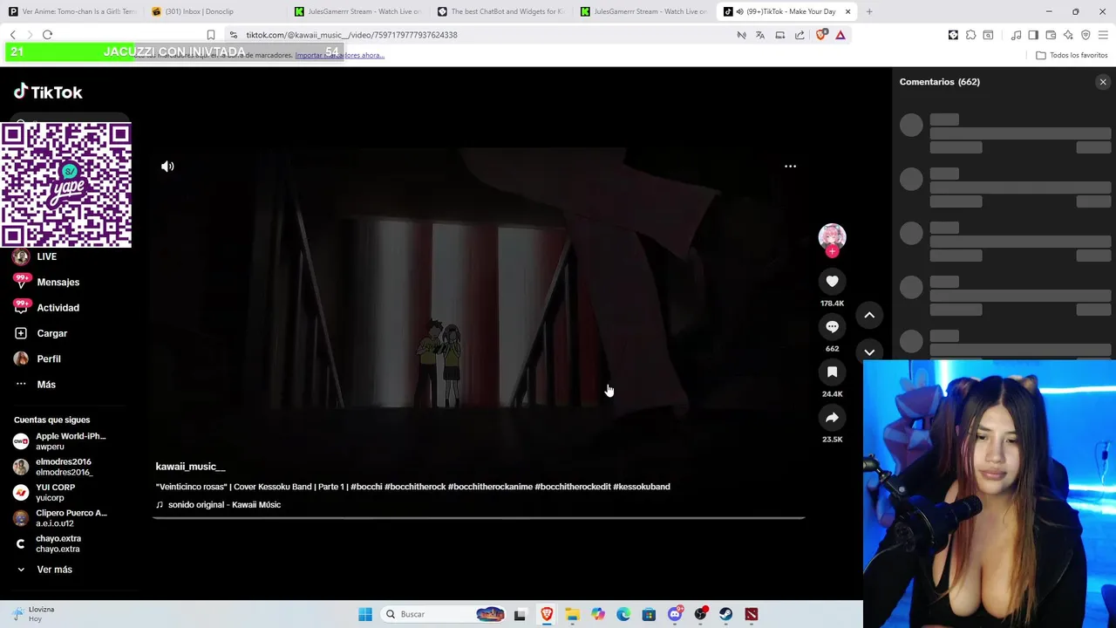The image size is (1116, 628).
Task: Open the Microsoft Store taskbar icon
Action: coord(649,614)
